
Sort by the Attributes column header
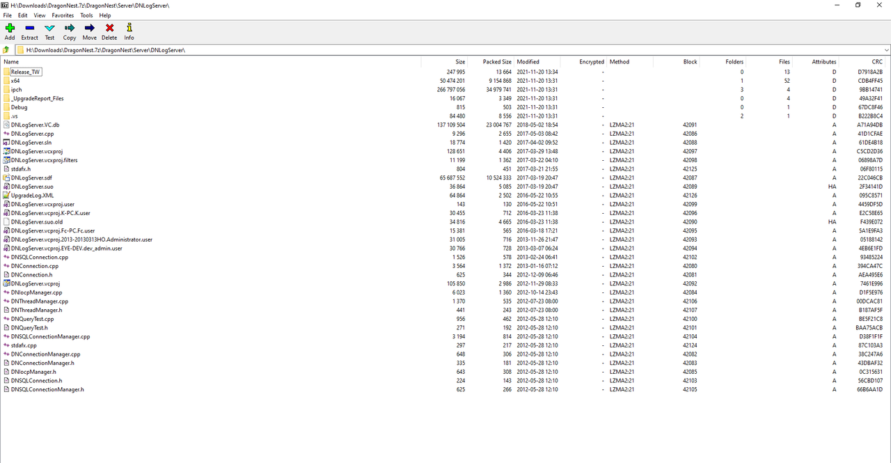pyautogui.click(x=815, y=62)
